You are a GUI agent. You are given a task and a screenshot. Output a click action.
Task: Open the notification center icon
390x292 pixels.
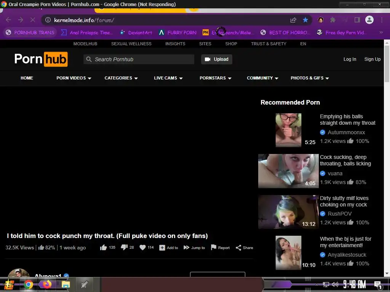[378, 284]
